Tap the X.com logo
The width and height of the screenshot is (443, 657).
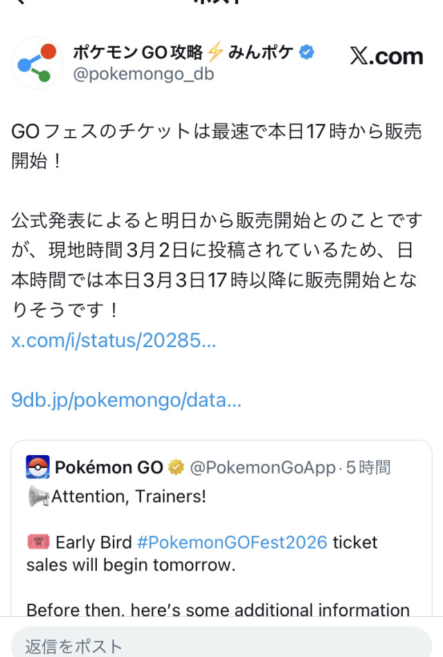[386, 56]
